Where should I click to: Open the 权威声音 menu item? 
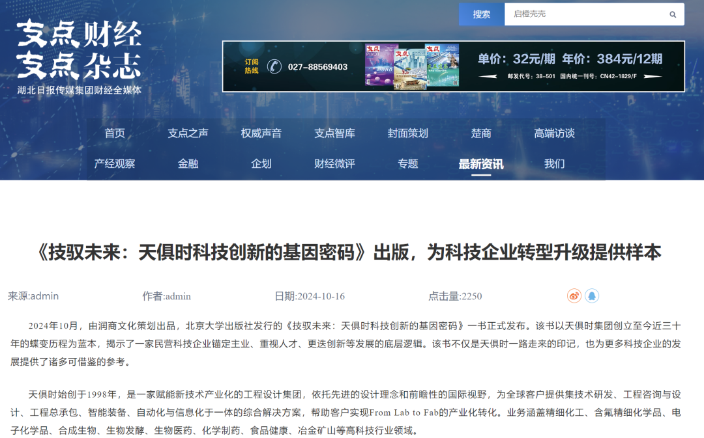(x=261, y=133)
